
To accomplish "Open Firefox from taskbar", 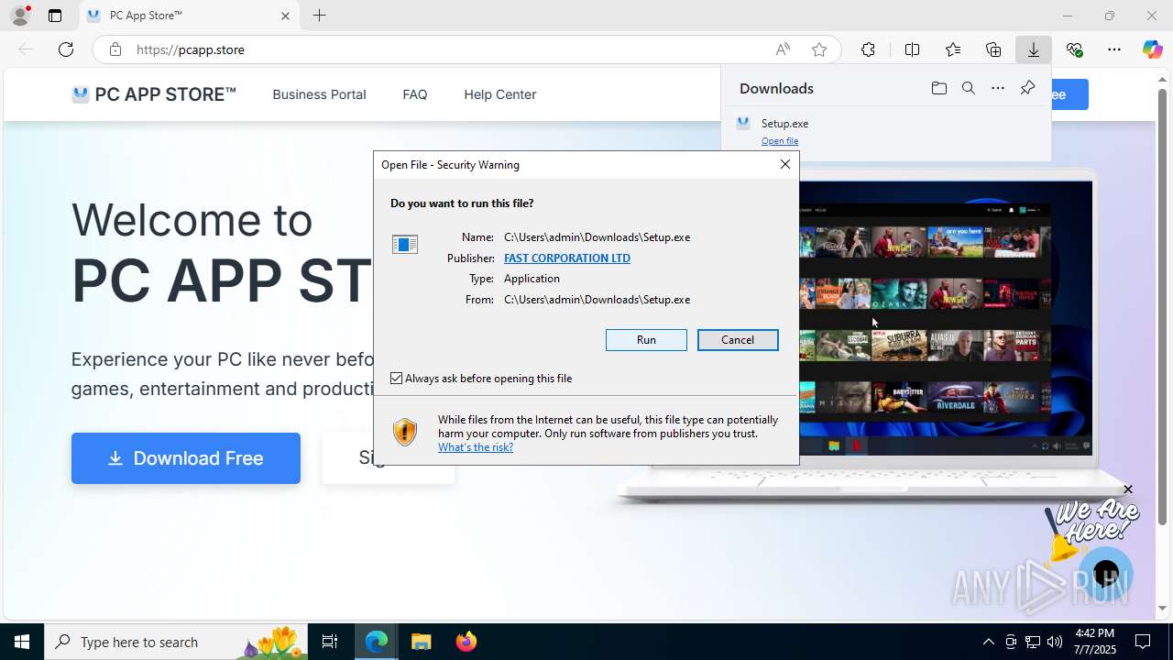I will (x=466, y=642).
